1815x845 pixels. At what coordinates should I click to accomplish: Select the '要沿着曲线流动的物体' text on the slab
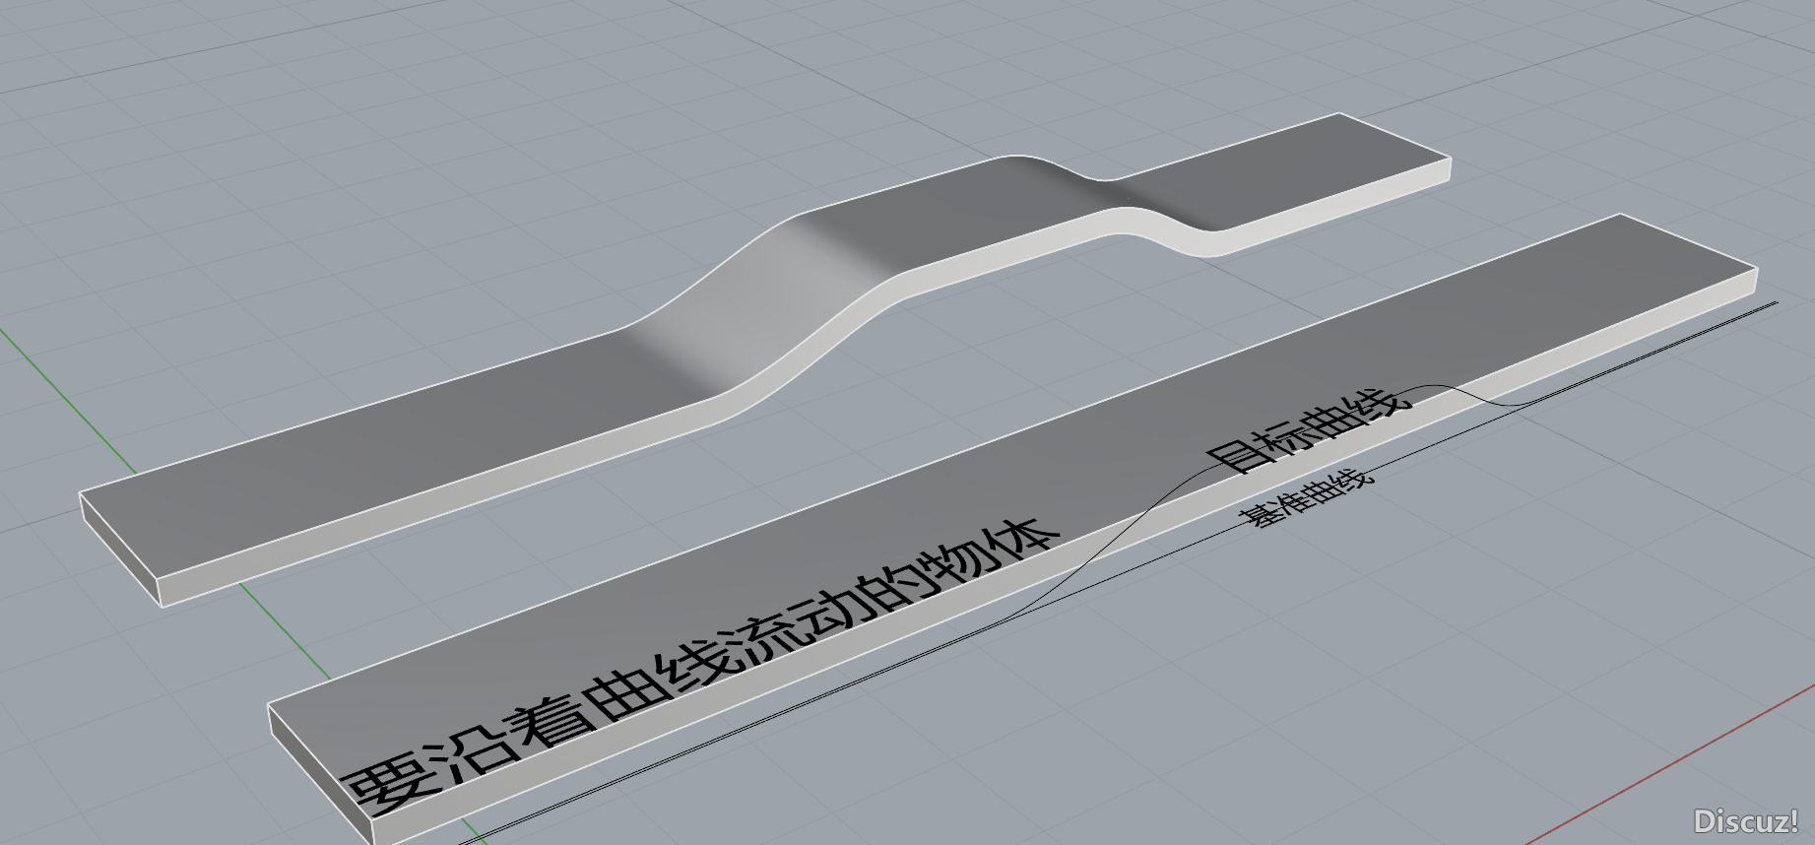(x=699, y=667)
